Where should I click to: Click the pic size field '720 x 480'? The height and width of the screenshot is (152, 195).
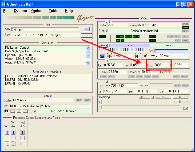click(125, 86)
